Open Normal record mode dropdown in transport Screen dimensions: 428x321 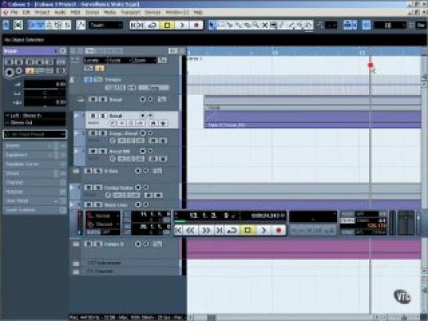pos(103,216)
